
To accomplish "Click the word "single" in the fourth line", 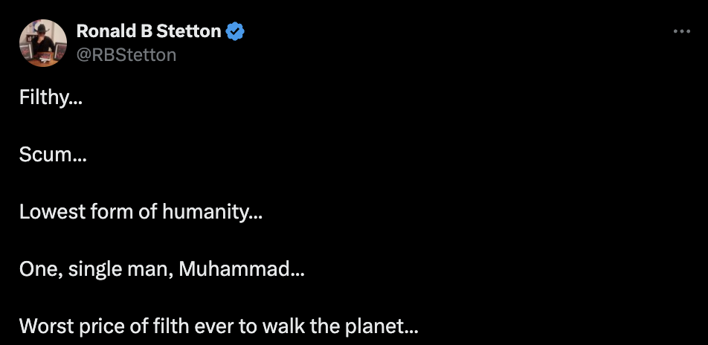I will coord(92,269).
